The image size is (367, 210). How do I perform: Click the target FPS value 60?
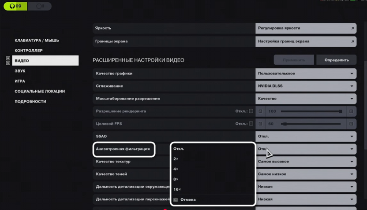tap(271, 124)
